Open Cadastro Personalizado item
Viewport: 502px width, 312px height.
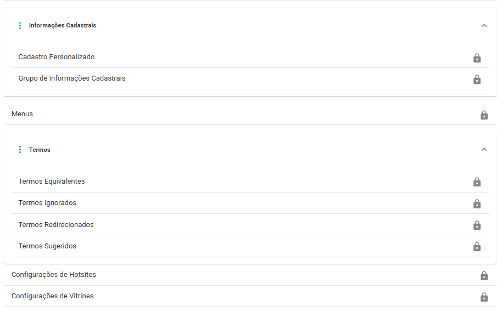click(x=250, y=57)
